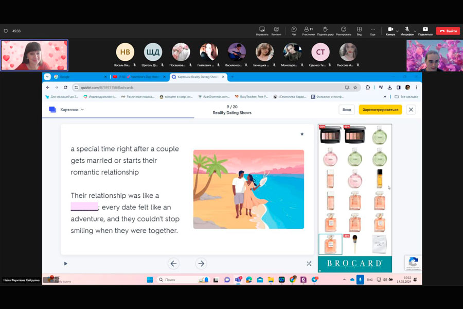Bookmark this page with the star icon
Viewport: 463px width, 309px height.
coord(355,88)
